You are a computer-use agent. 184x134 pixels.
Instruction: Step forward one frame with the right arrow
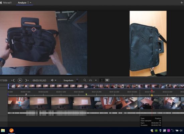(x=27, y=80)
